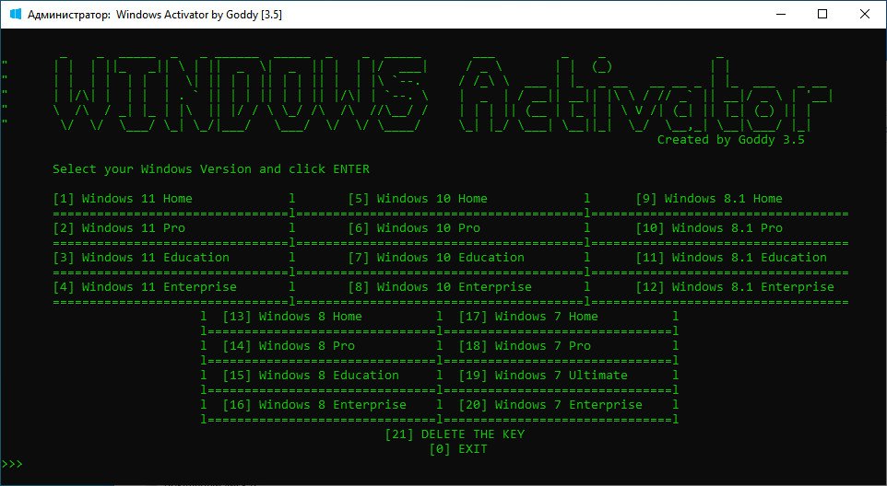
Task: Close the Windows Activator window
Action: pos(865,14)
